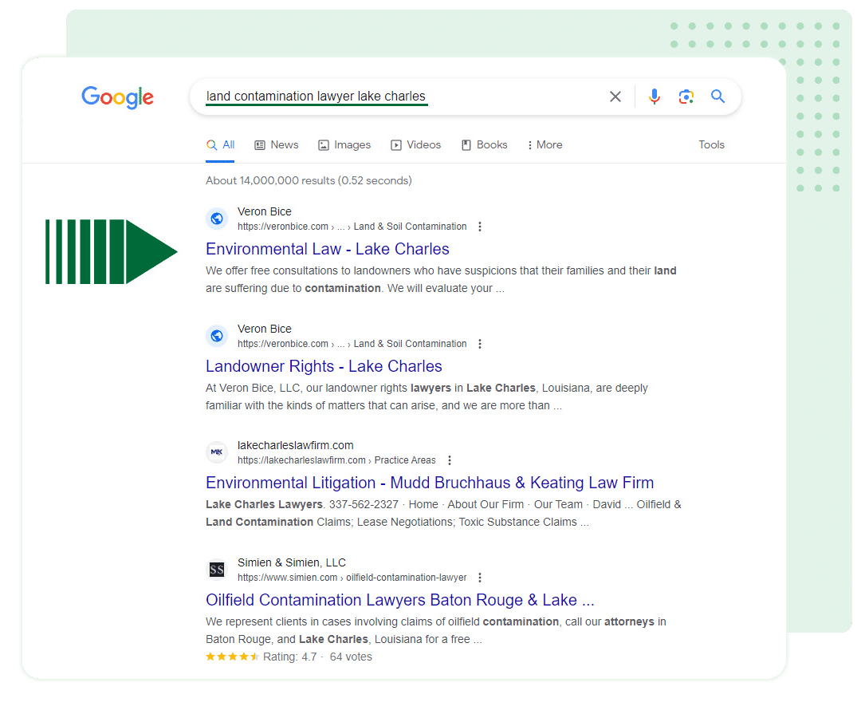The image size is (861, 718).
Task: Click the globe favicon beside Environmental Law result
Action: tap(217, 219)
